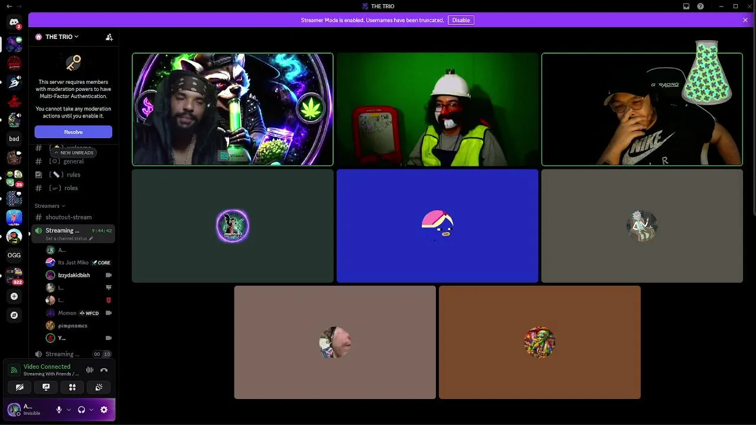Open the Discover servers compass icon
Image resolution: width=756 pixels, height=425 pixels.
(14, 315)
